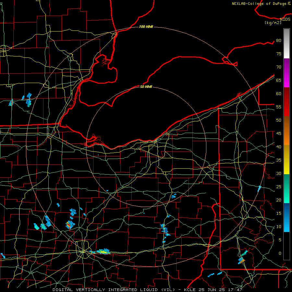Click the 5 value on the color scale
292x292 pixels.
[280, 240]
